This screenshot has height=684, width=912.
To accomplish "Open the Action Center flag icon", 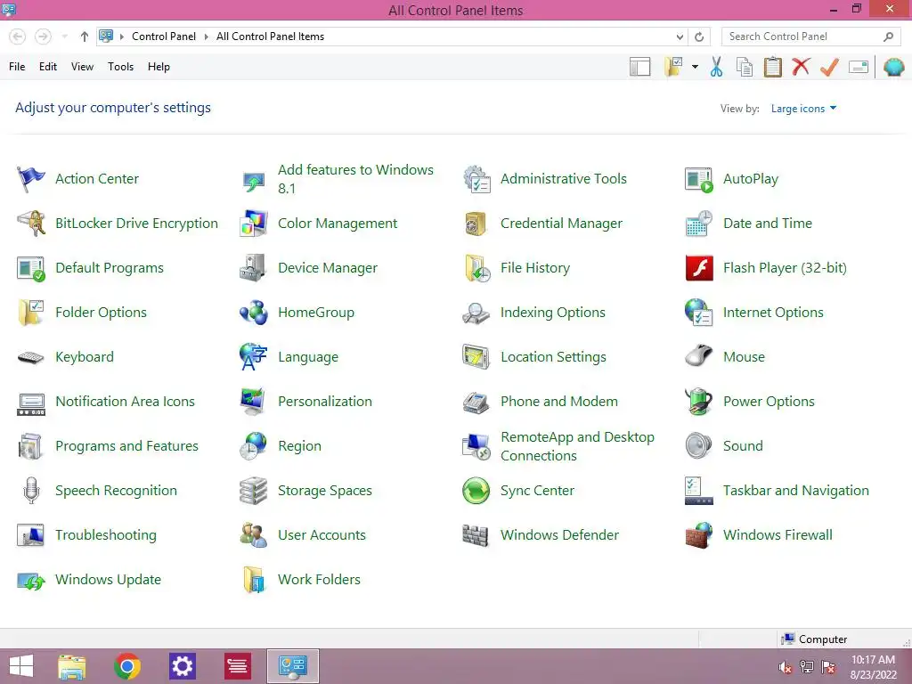I will (31, 178).
